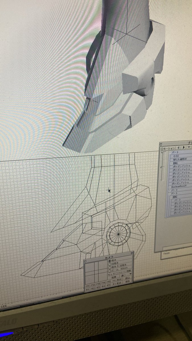Store camera in memory slot M1
The width and height of the screenshot is (192, 341).
tap(87, 286)
